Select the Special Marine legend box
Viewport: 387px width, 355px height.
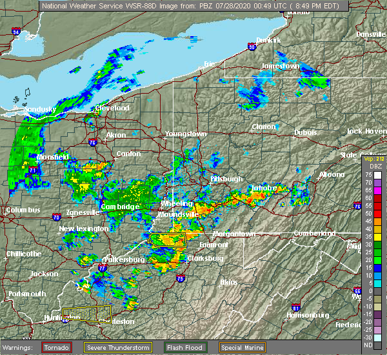click(x=243, y=348)
